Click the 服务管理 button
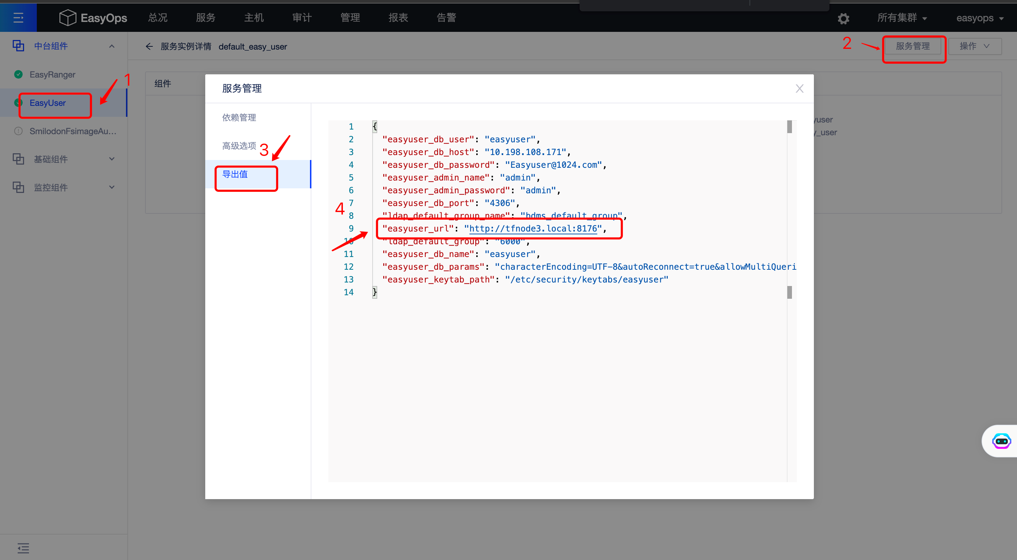Screen dimensions: 1017x560 coord(913,46)
